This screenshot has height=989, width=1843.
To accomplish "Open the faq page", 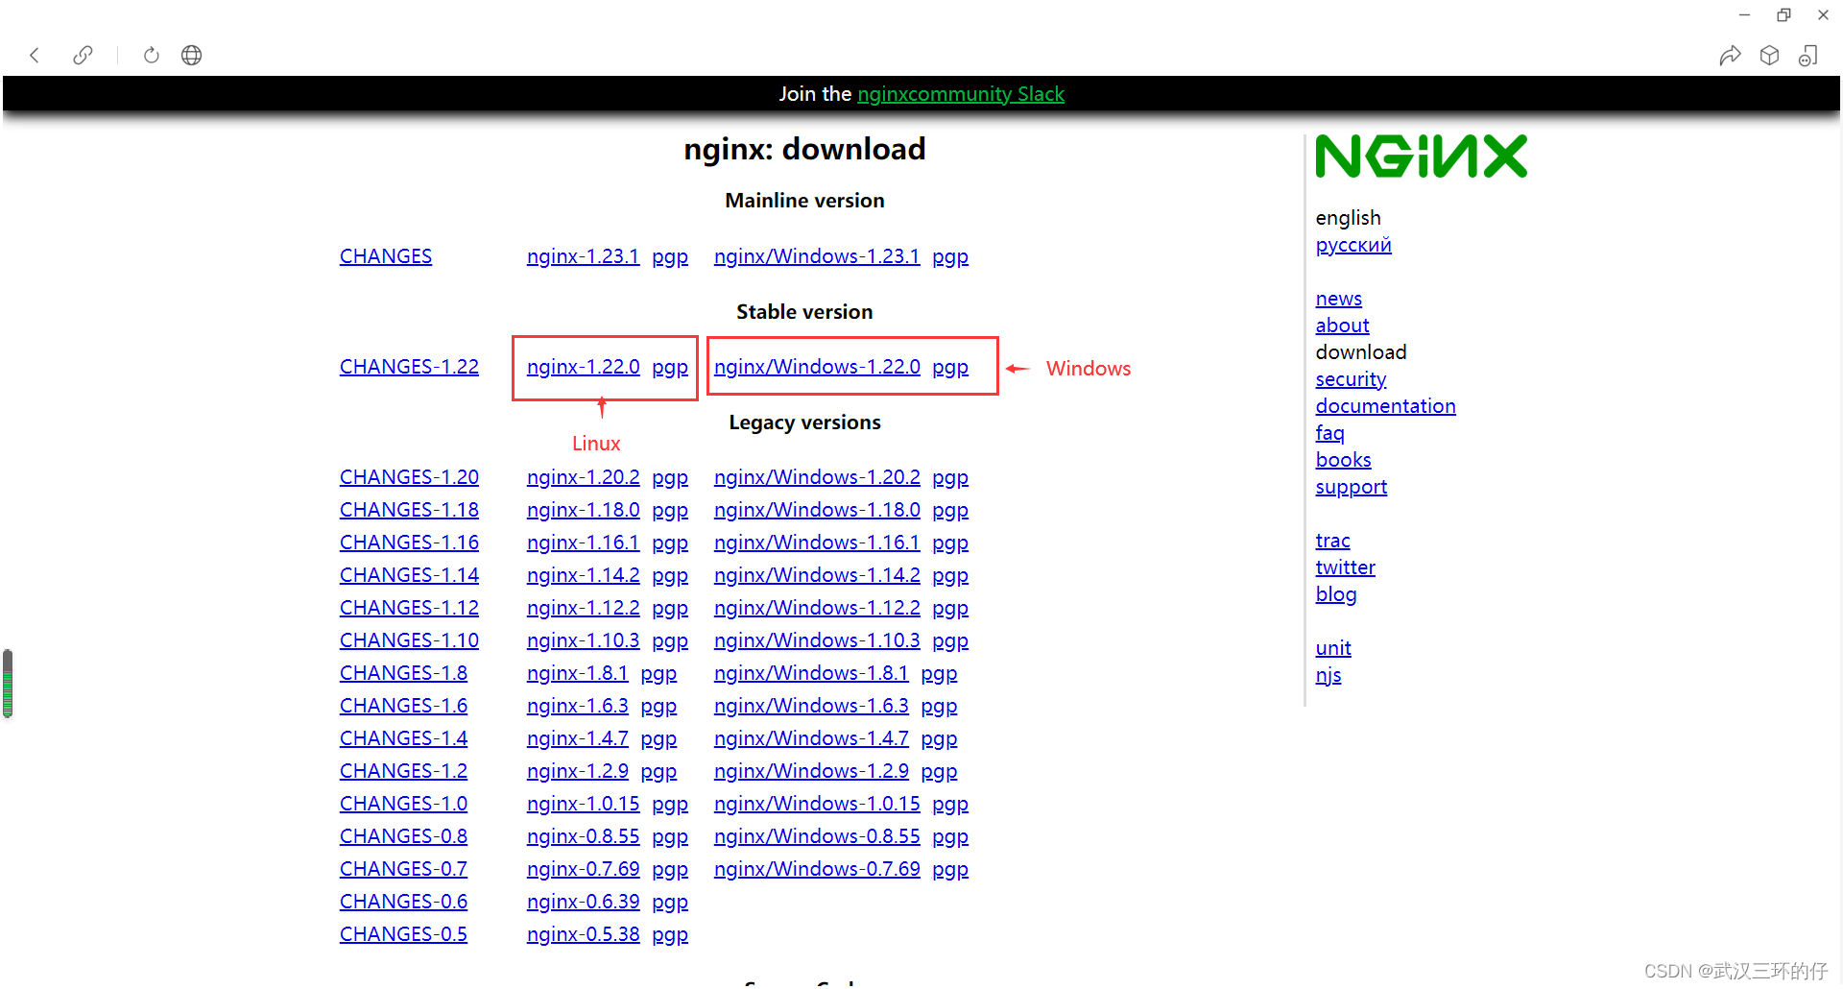I will (1329, 433).
